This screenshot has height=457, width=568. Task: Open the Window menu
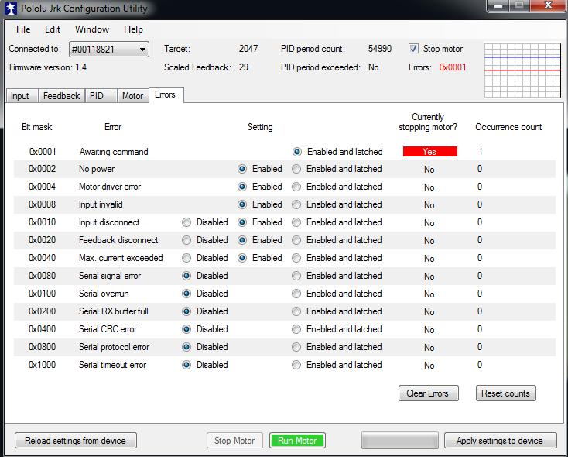[92, 29]
